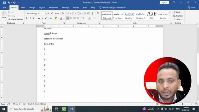Activate Format Painter
This screenshot has width=199, height=112.
pos(15,19)
